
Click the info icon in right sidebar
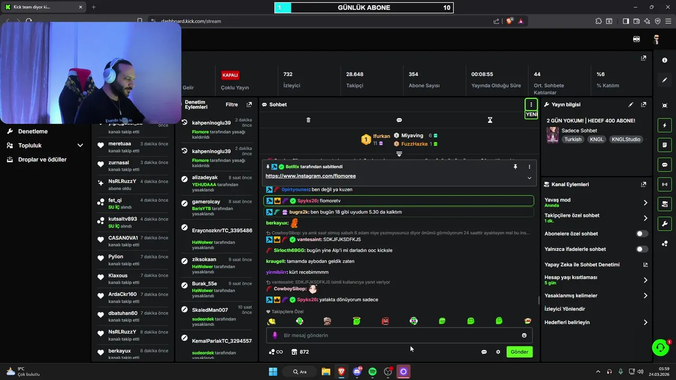(x=664, y=60)
